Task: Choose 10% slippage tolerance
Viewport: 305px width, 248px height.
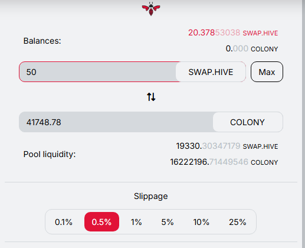Action: point(201,222)
